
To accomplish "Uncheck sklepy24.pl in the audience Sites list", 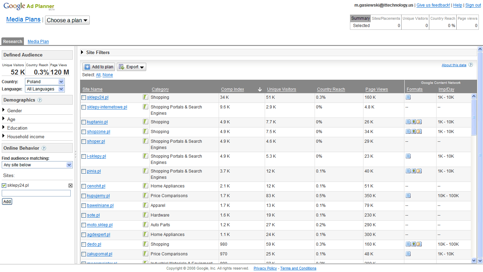I will [4, 186].
